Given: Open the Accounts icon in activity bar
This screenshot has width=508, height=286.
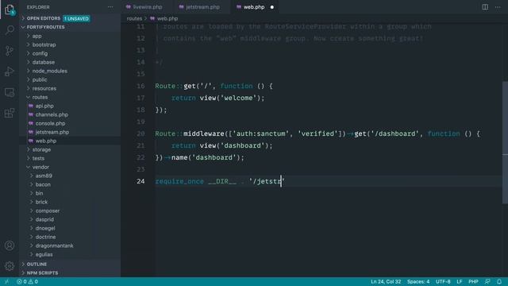Looking at the screenshot, I should point(10,245).
